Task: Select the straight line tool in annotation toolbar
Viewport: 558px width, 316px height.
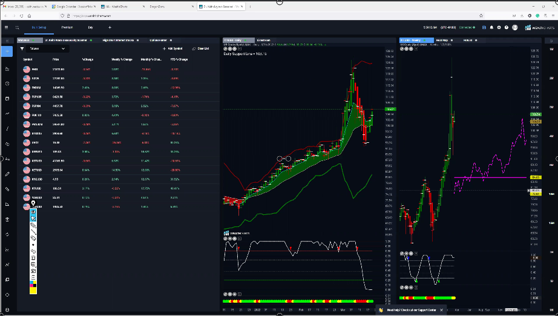Action: coord(33,232)
